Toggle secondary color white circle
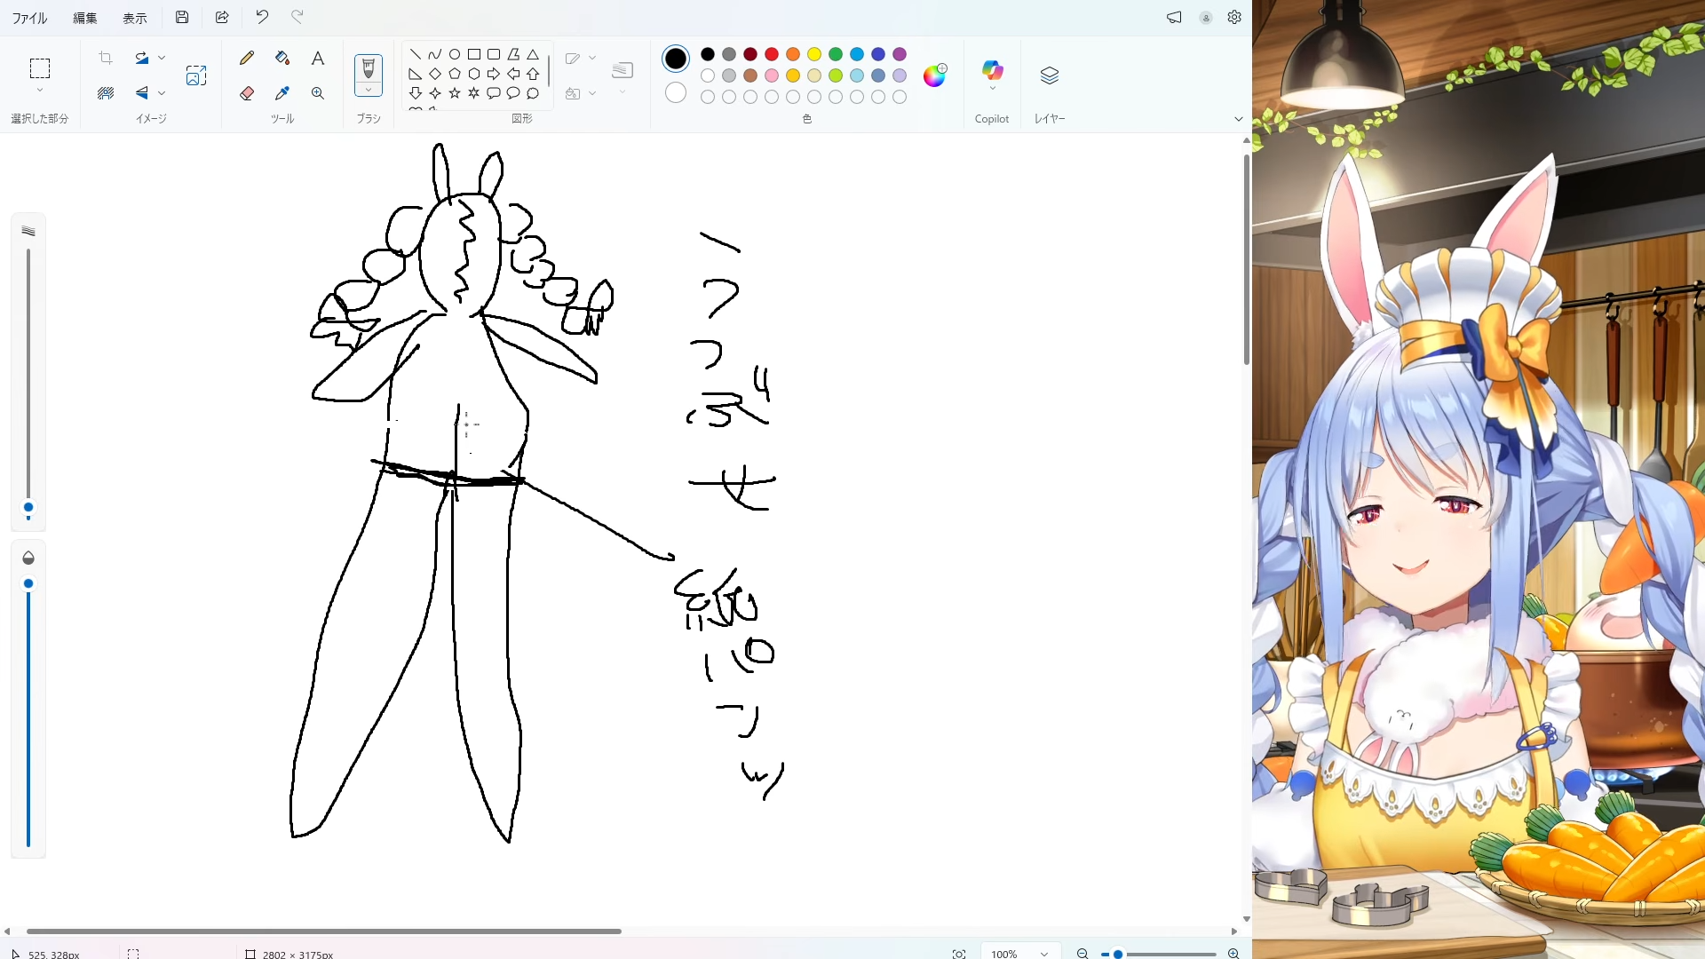Image resolution: width=1705 pixels, height=959 pixels. (x=676, y=92)
